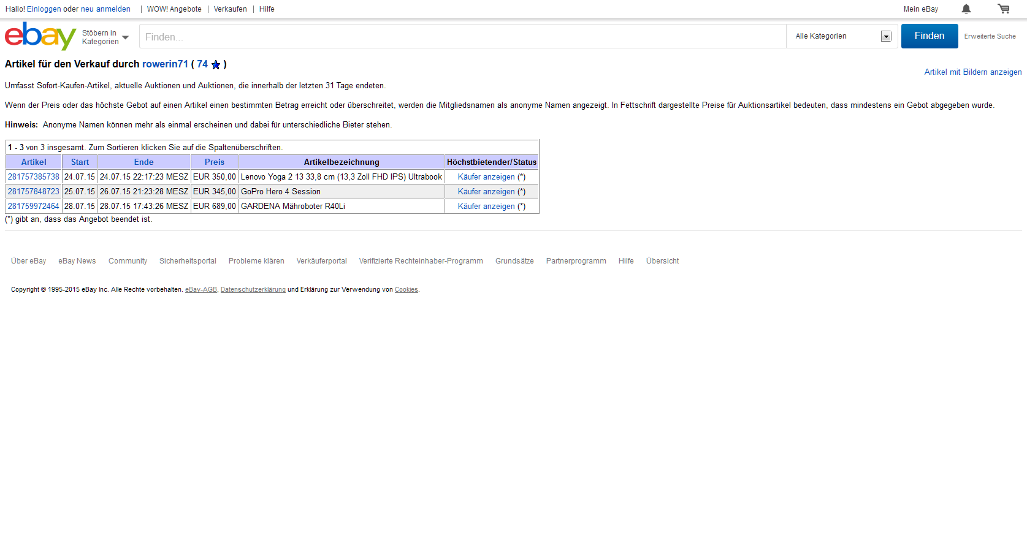
Task: Open Übersicht footer link
Action: tap(663, 261)
